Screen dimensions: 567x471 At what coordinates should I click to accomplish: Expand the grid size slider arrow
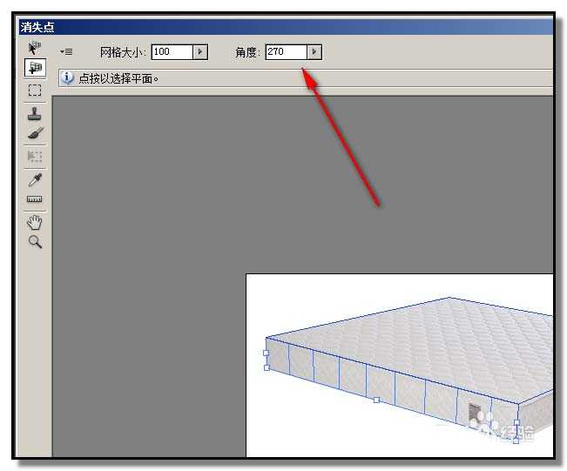200,52
